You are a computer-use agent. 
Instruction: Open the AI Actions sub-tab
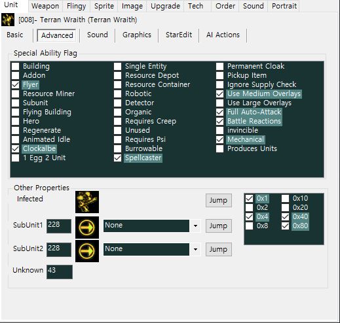tap(223, 35)
